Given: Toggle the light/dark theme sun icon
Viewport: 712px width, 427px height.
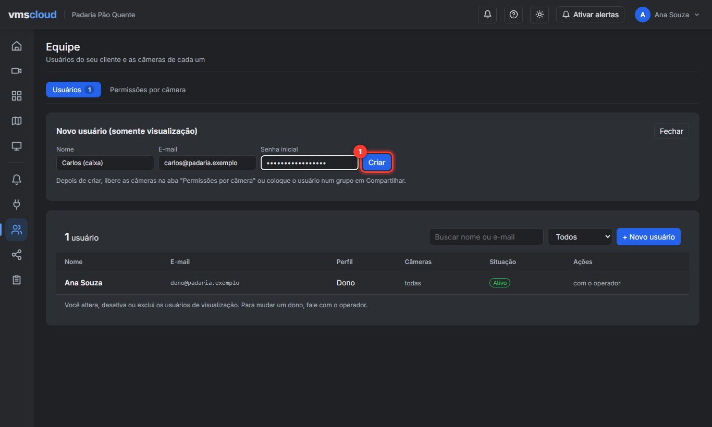Looking at the screenshot, I should pos(539,15).
